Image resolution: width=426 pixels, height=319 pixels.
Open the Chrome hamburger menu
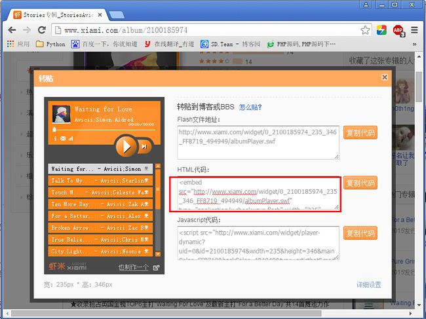[414, 30]
